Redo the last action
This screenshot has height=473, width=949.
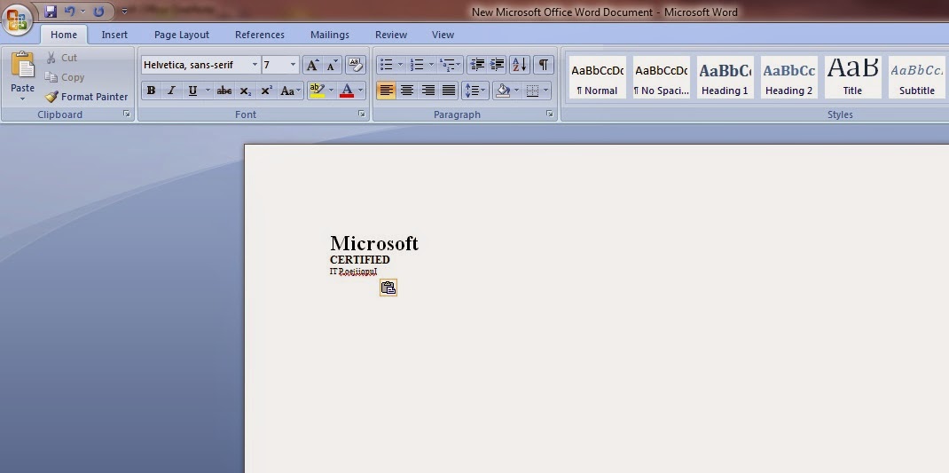[99, 11]
